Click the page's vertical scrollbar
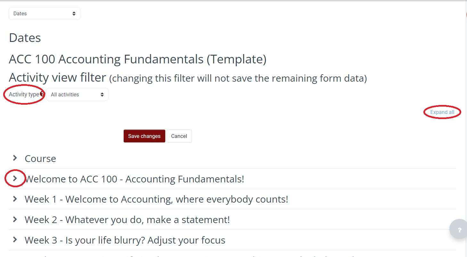The height and width of the screenshot is (257, 467). pos(465,128)
